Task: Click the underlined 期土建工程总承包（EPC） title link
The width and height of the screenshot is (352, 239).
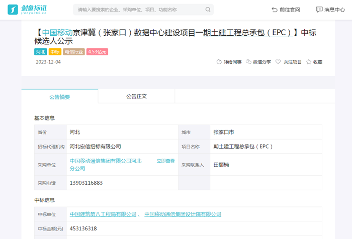Action: 248,33
